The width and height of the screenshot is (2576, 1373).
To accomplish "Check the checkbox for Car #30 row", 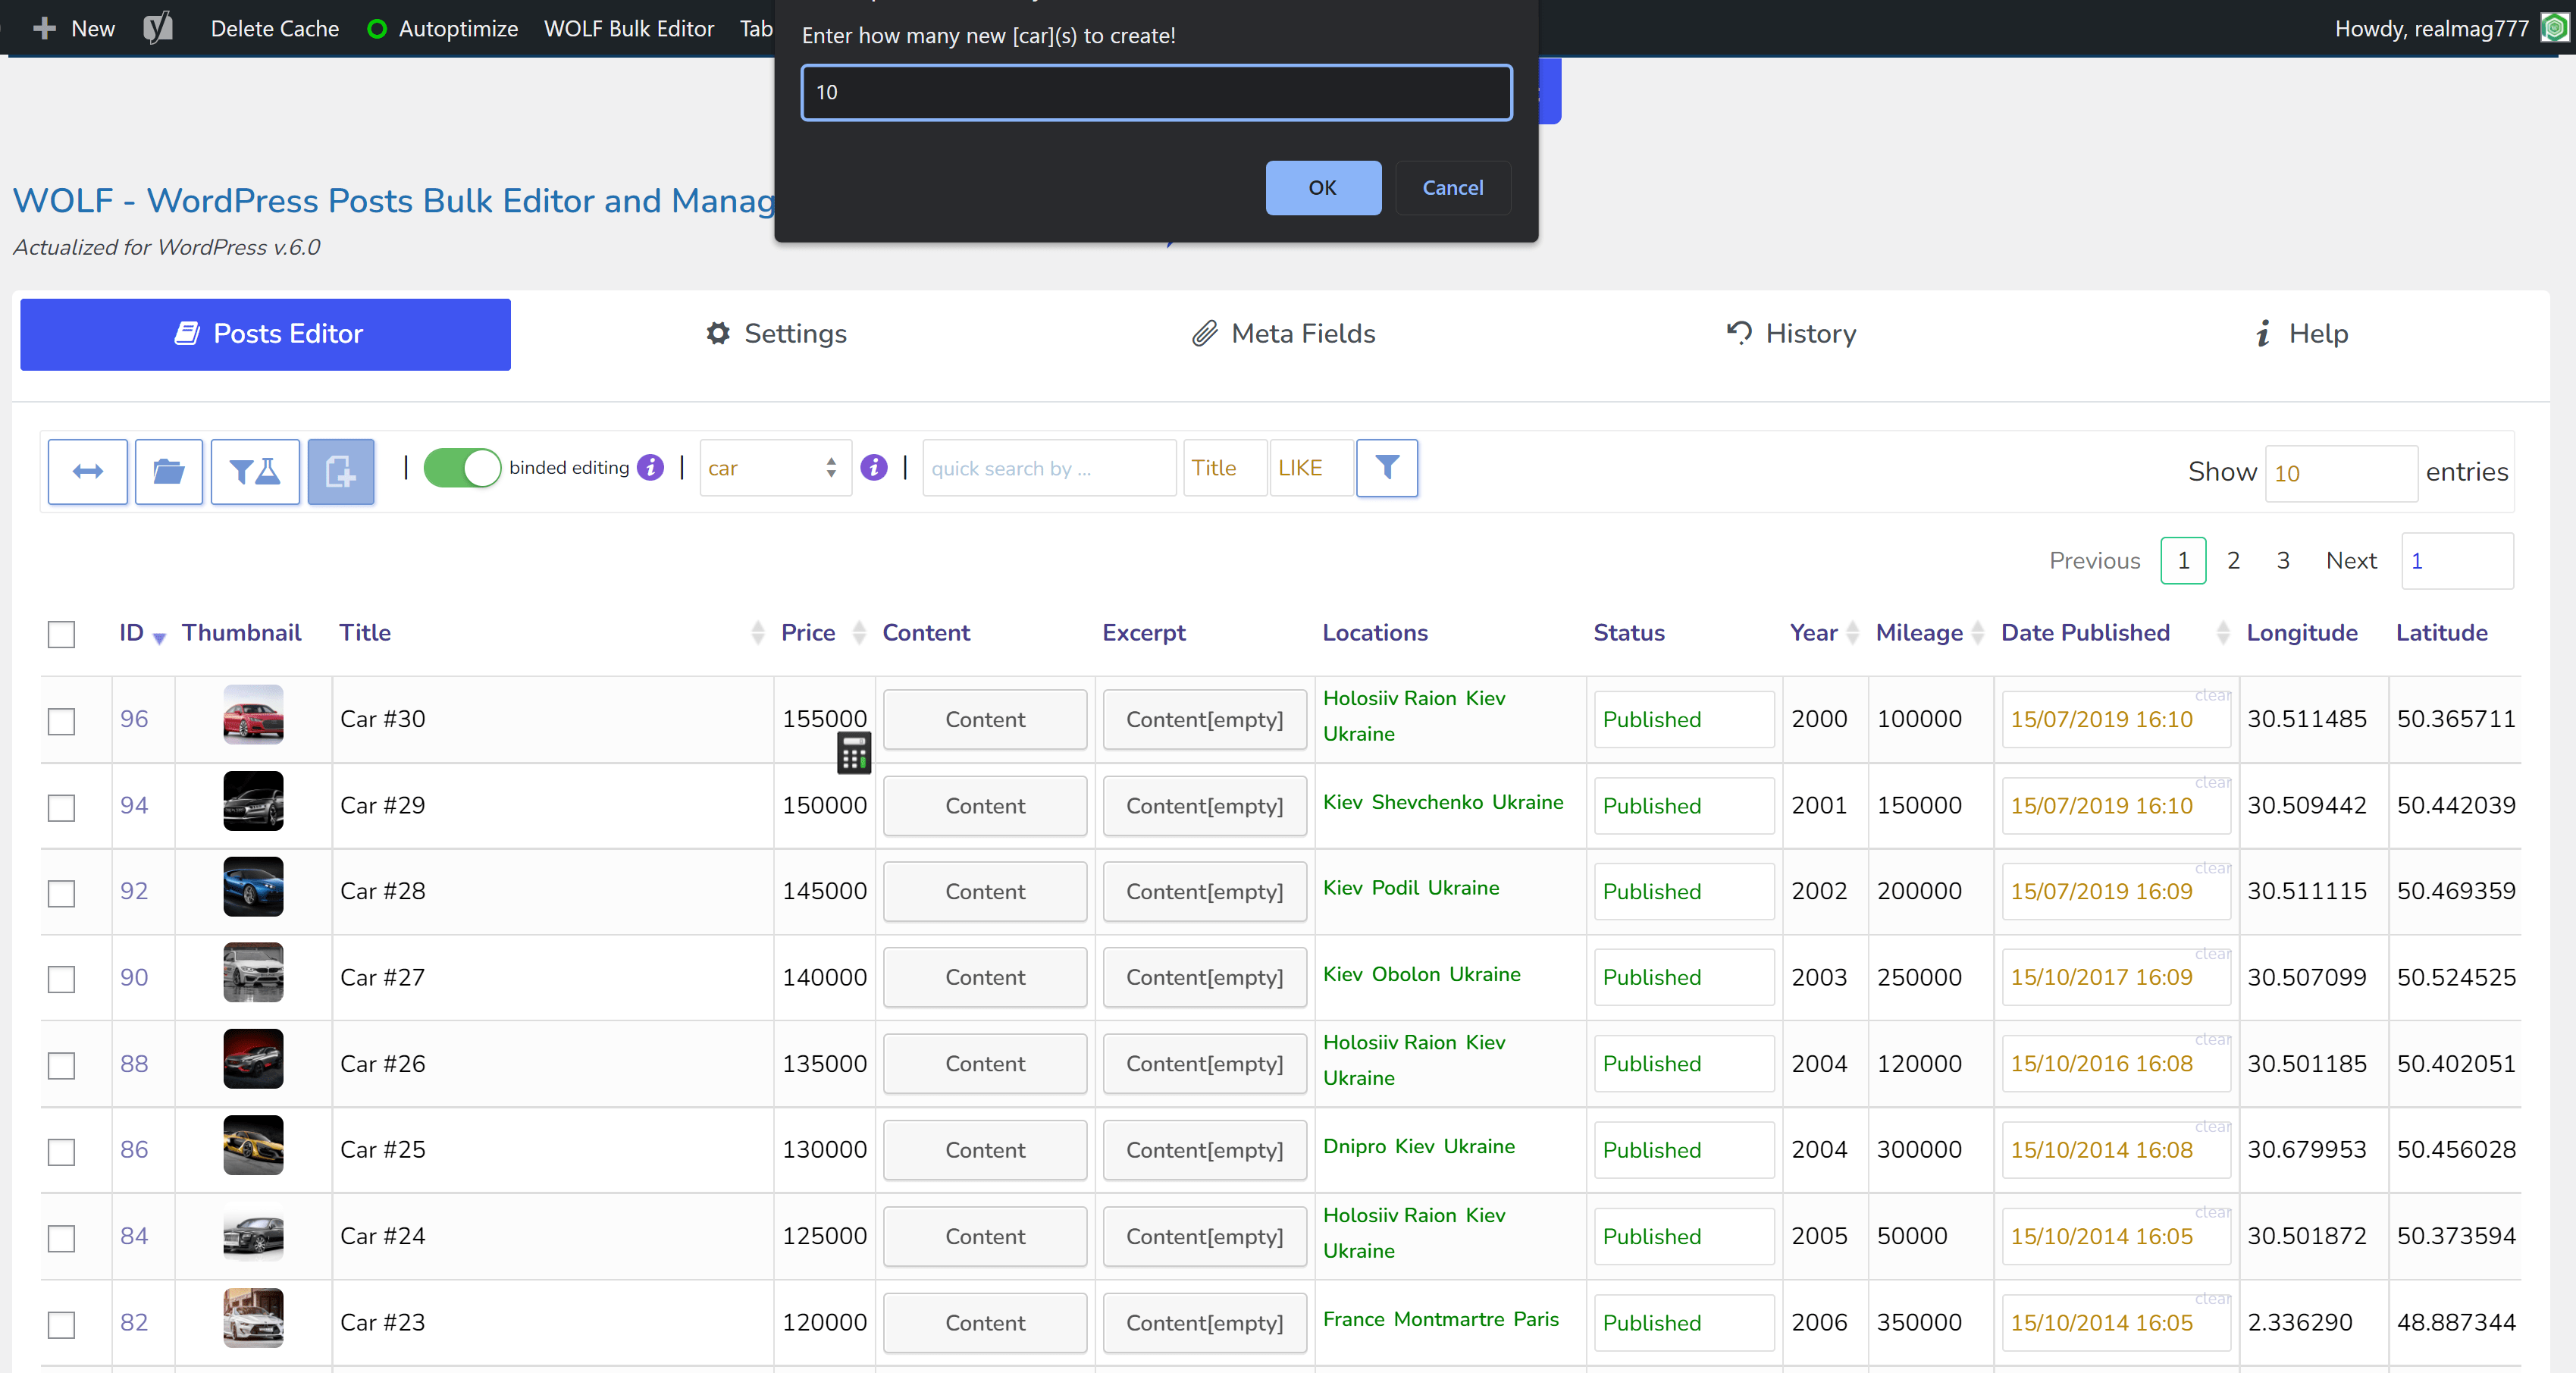I will [x=61, y=719].
